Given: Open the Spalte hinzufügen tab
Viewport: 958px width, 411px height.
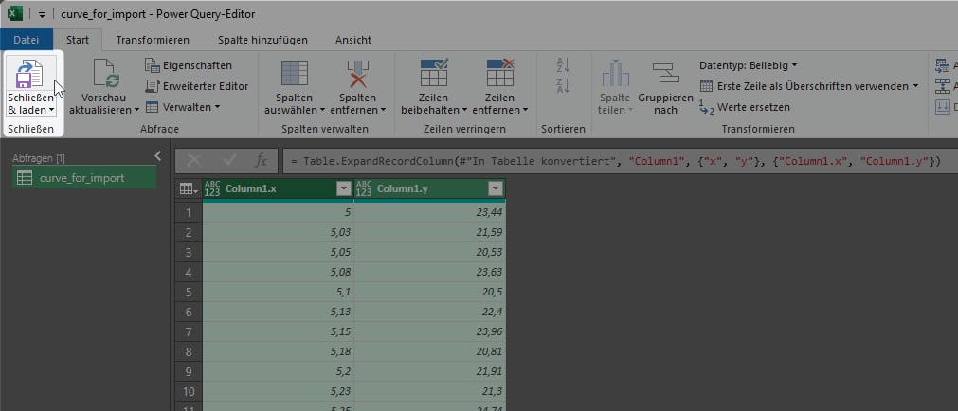Looking at the screenshot, I should [262, 40].
